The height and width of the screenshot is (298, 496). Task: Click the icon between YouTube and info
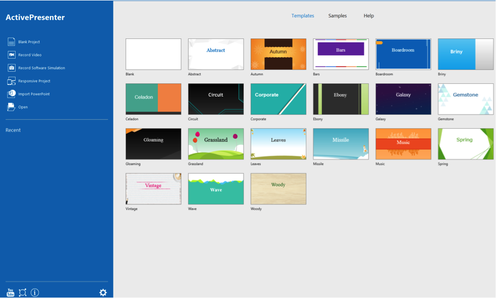click(x=23, y=292)
